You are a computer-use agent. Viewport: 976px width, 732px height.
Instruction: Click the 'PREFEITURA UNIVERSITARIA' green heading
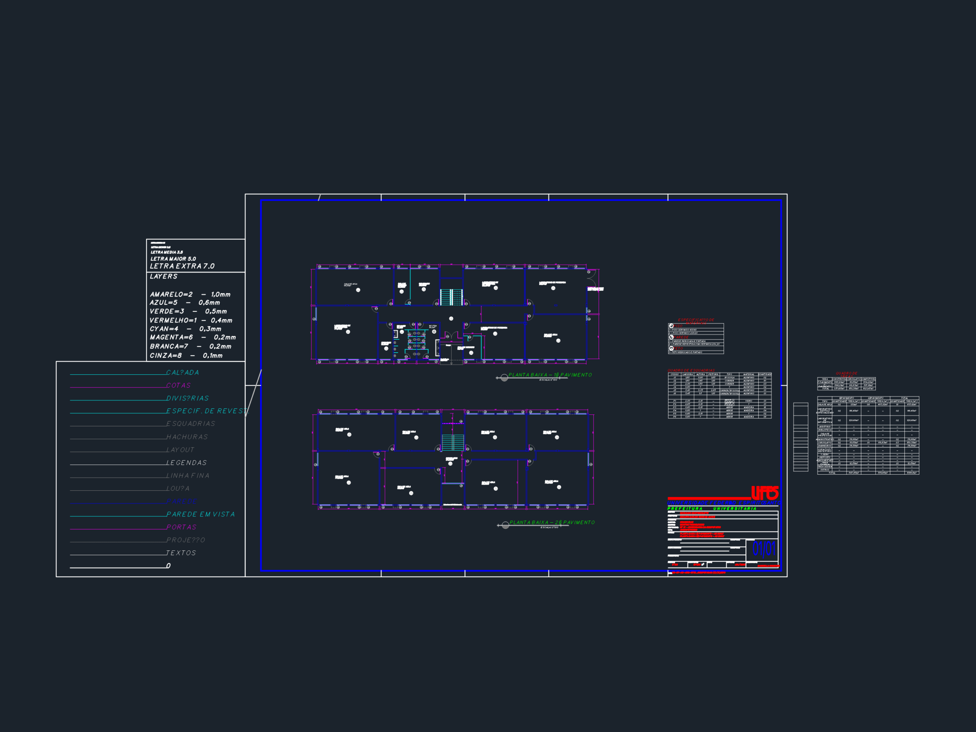pyautogui.click(x=712, y=509)
